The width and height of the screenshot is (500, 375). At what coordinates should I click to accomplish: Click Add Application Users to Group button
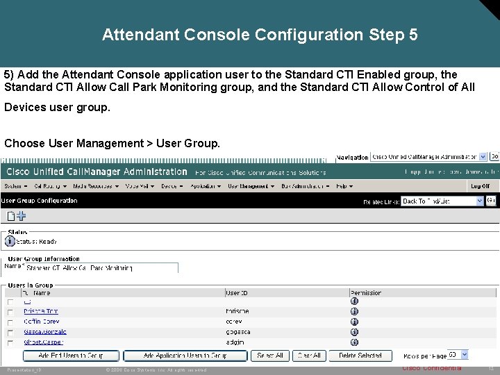point(185,356)
